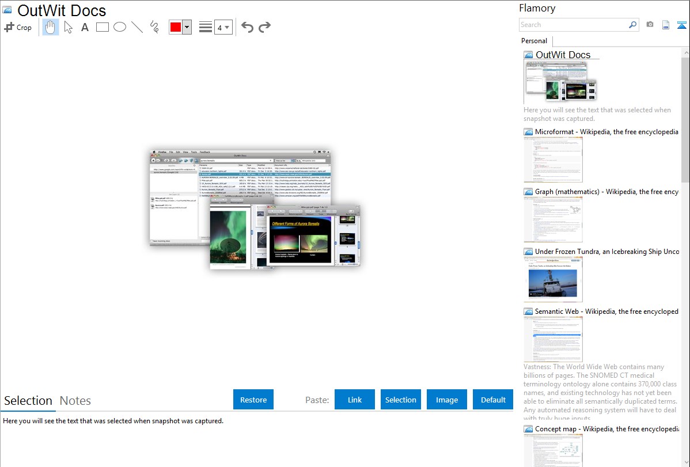Screen dimensions: 690x467
Task: Click the line thickness icon
Action: (206, 27)
